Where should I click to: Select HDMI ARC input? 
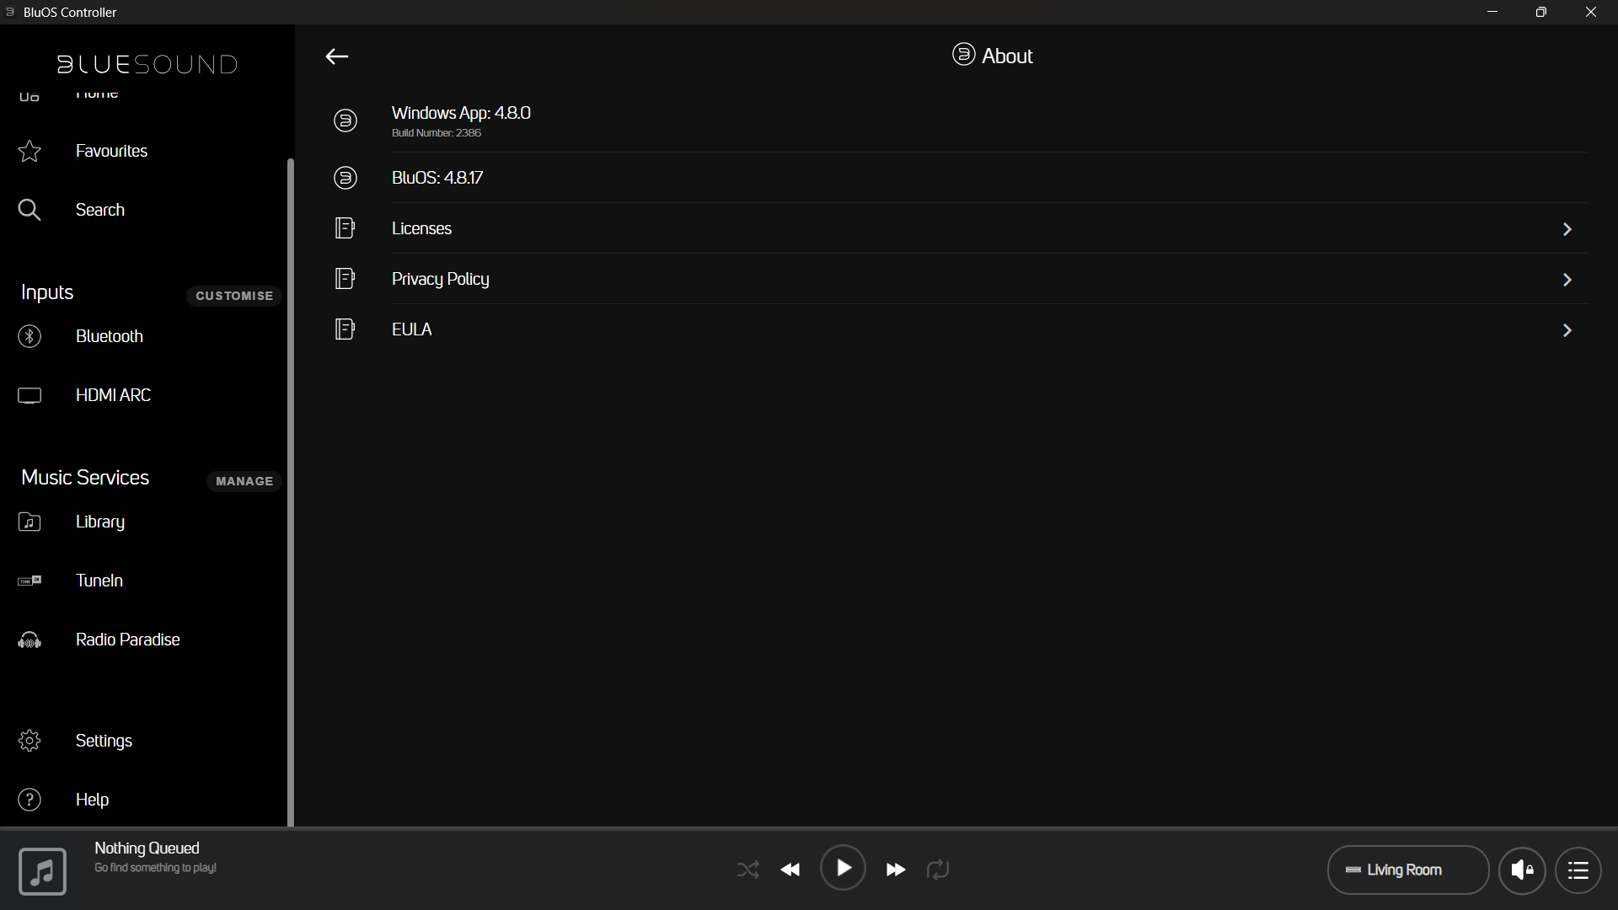point(113,395)
